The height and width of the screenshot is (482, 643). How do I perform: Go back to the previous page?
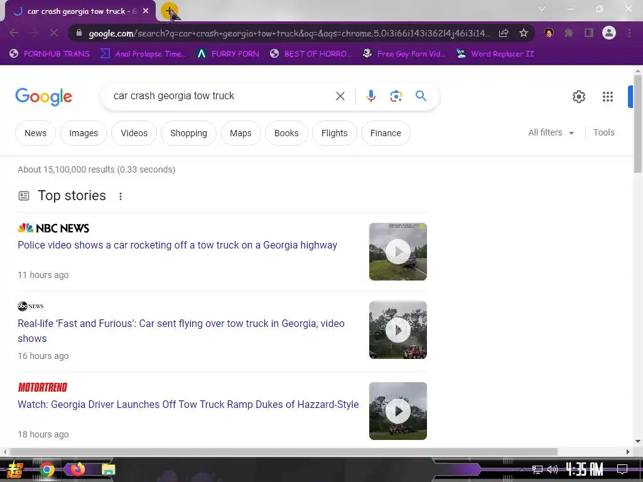pos(14,33)
